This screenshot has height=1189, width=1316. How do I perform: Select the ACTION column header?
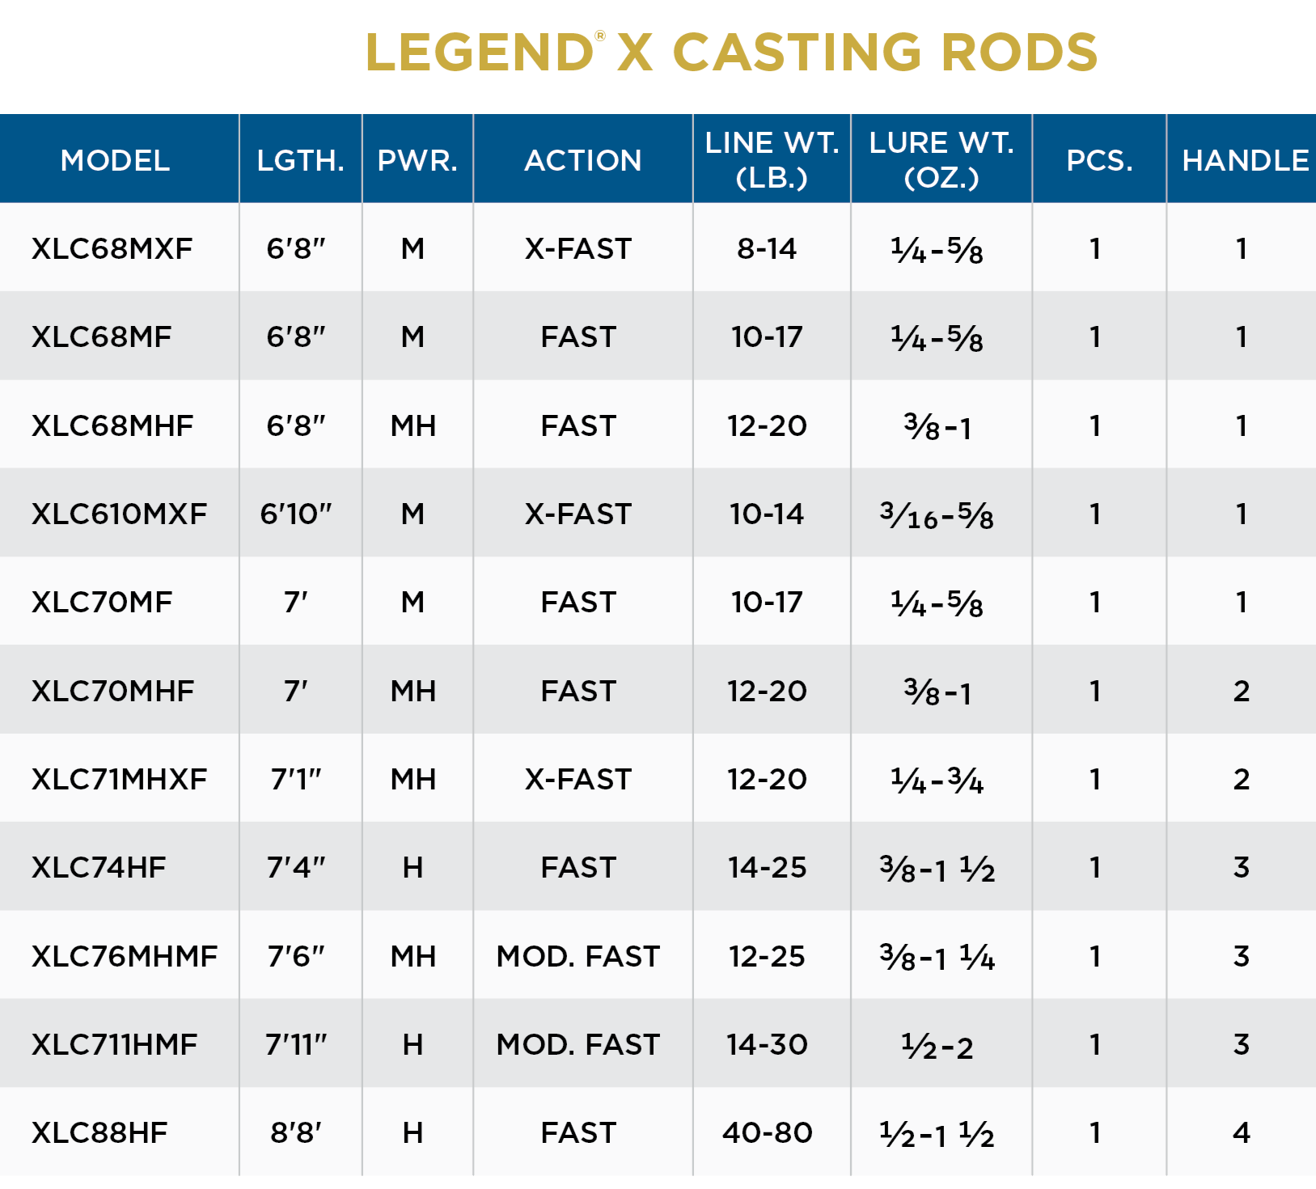pyautogui.click(x=582, y=160)
